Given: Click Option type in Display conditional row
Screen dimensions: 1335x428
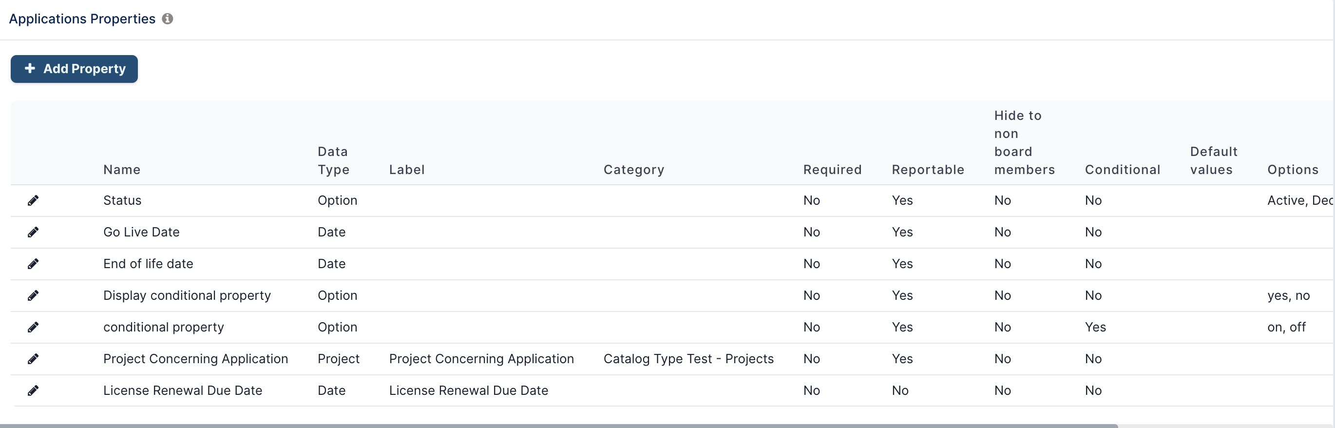Looking at the screenshot, I should 337,296.
